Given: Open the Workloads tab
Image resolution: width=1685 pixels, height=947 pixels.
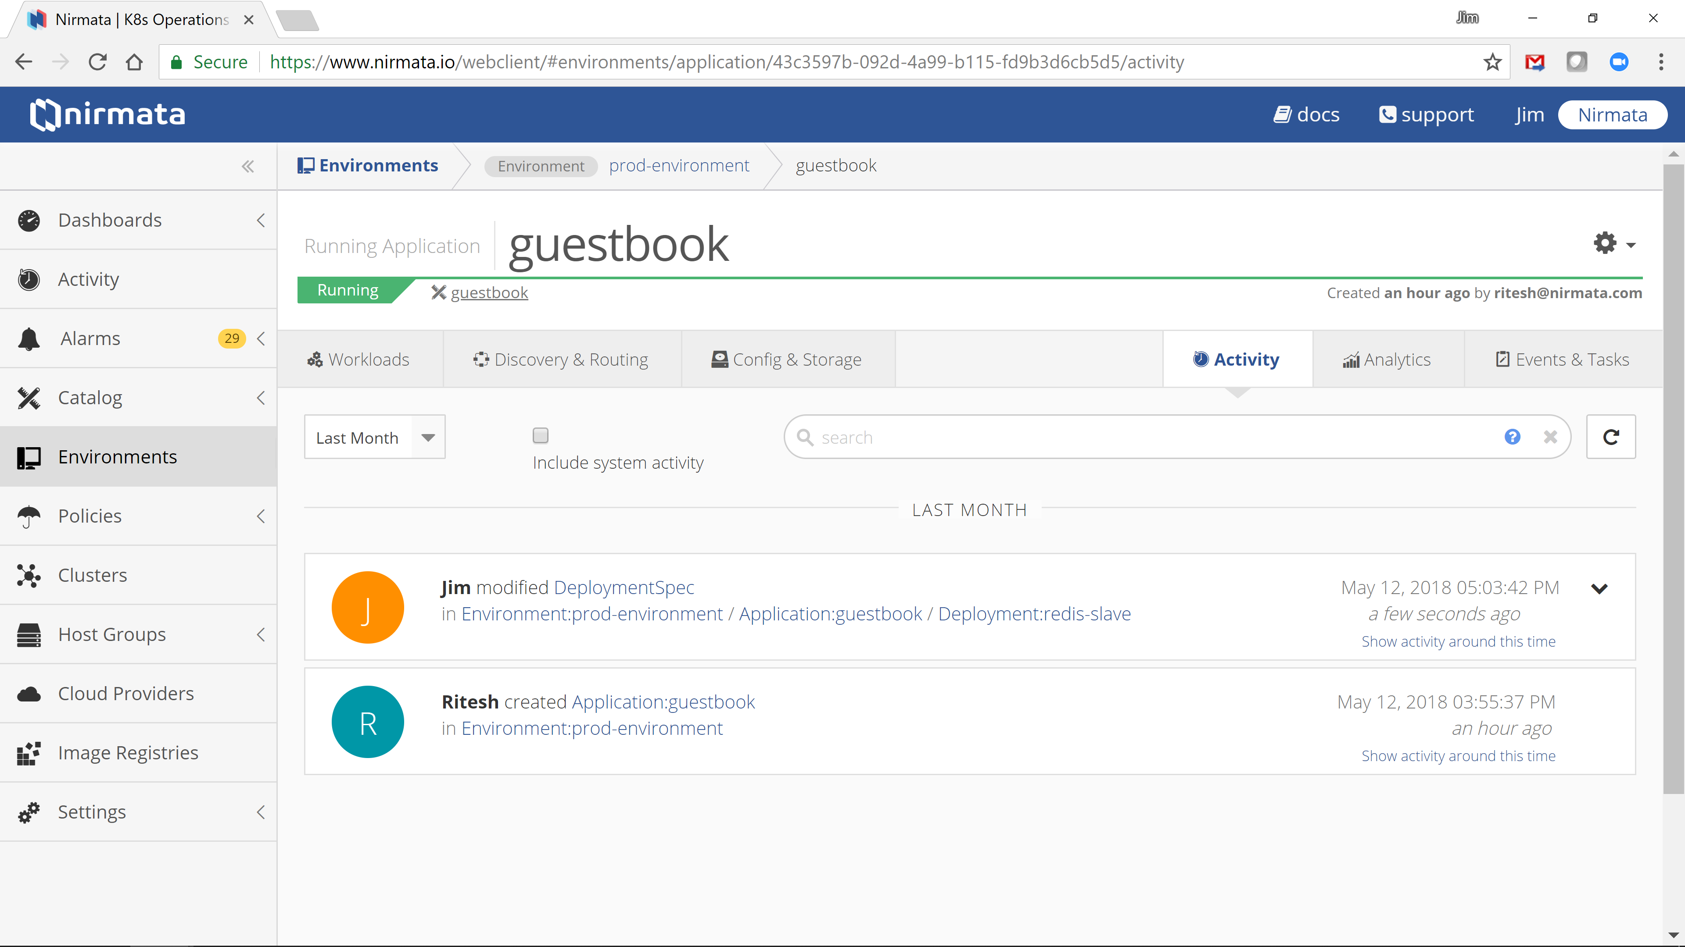Looking at the screenshot, I should (x=359, y=360).
